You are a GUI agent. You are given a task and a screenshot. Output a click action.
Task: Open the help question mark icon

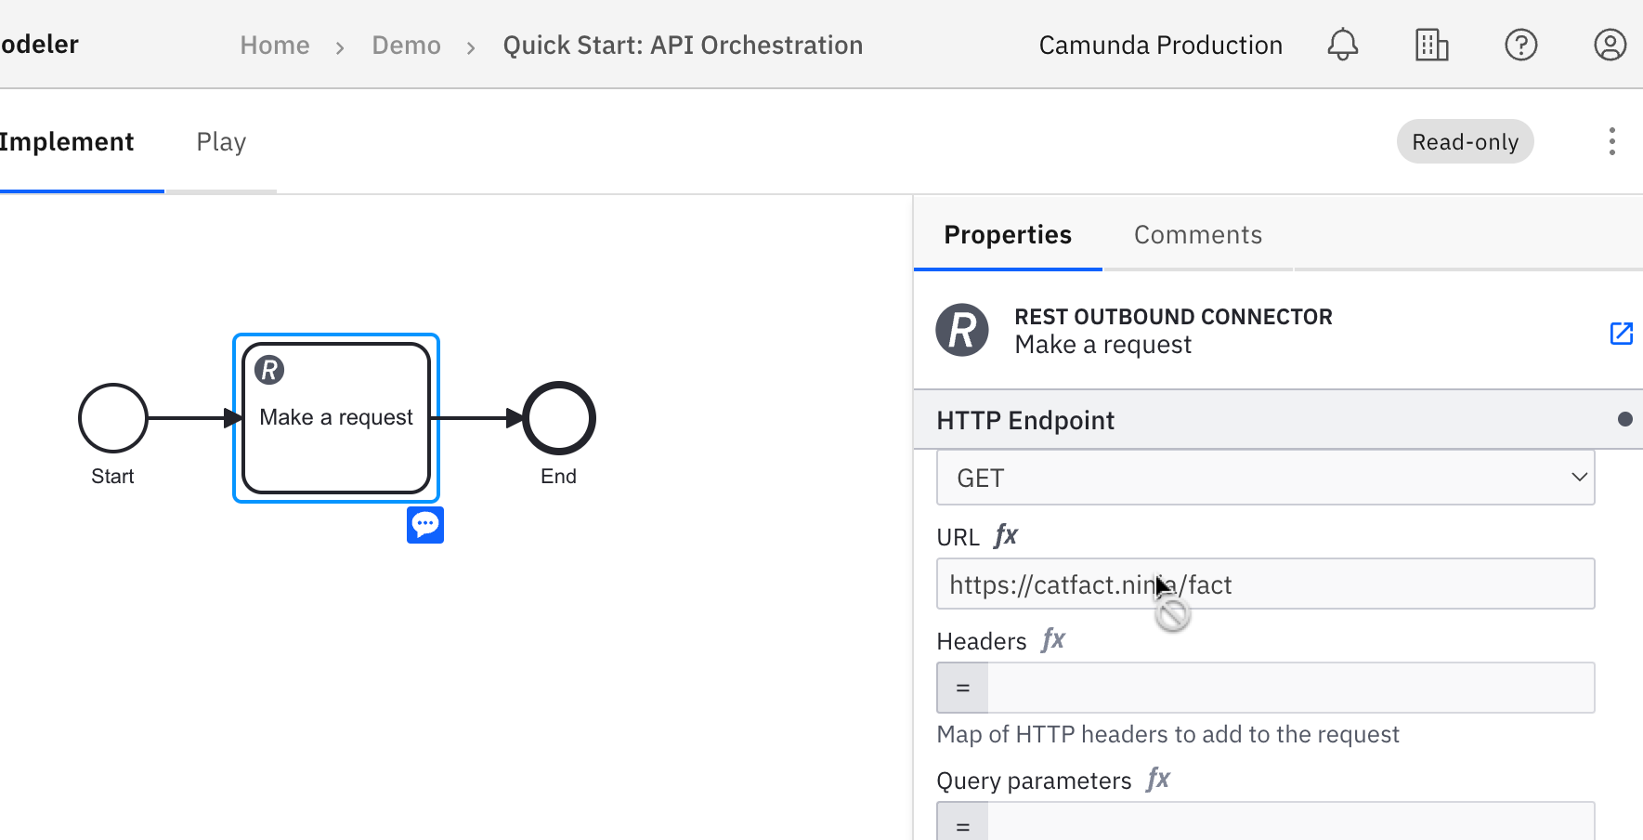coord(1520,45)
